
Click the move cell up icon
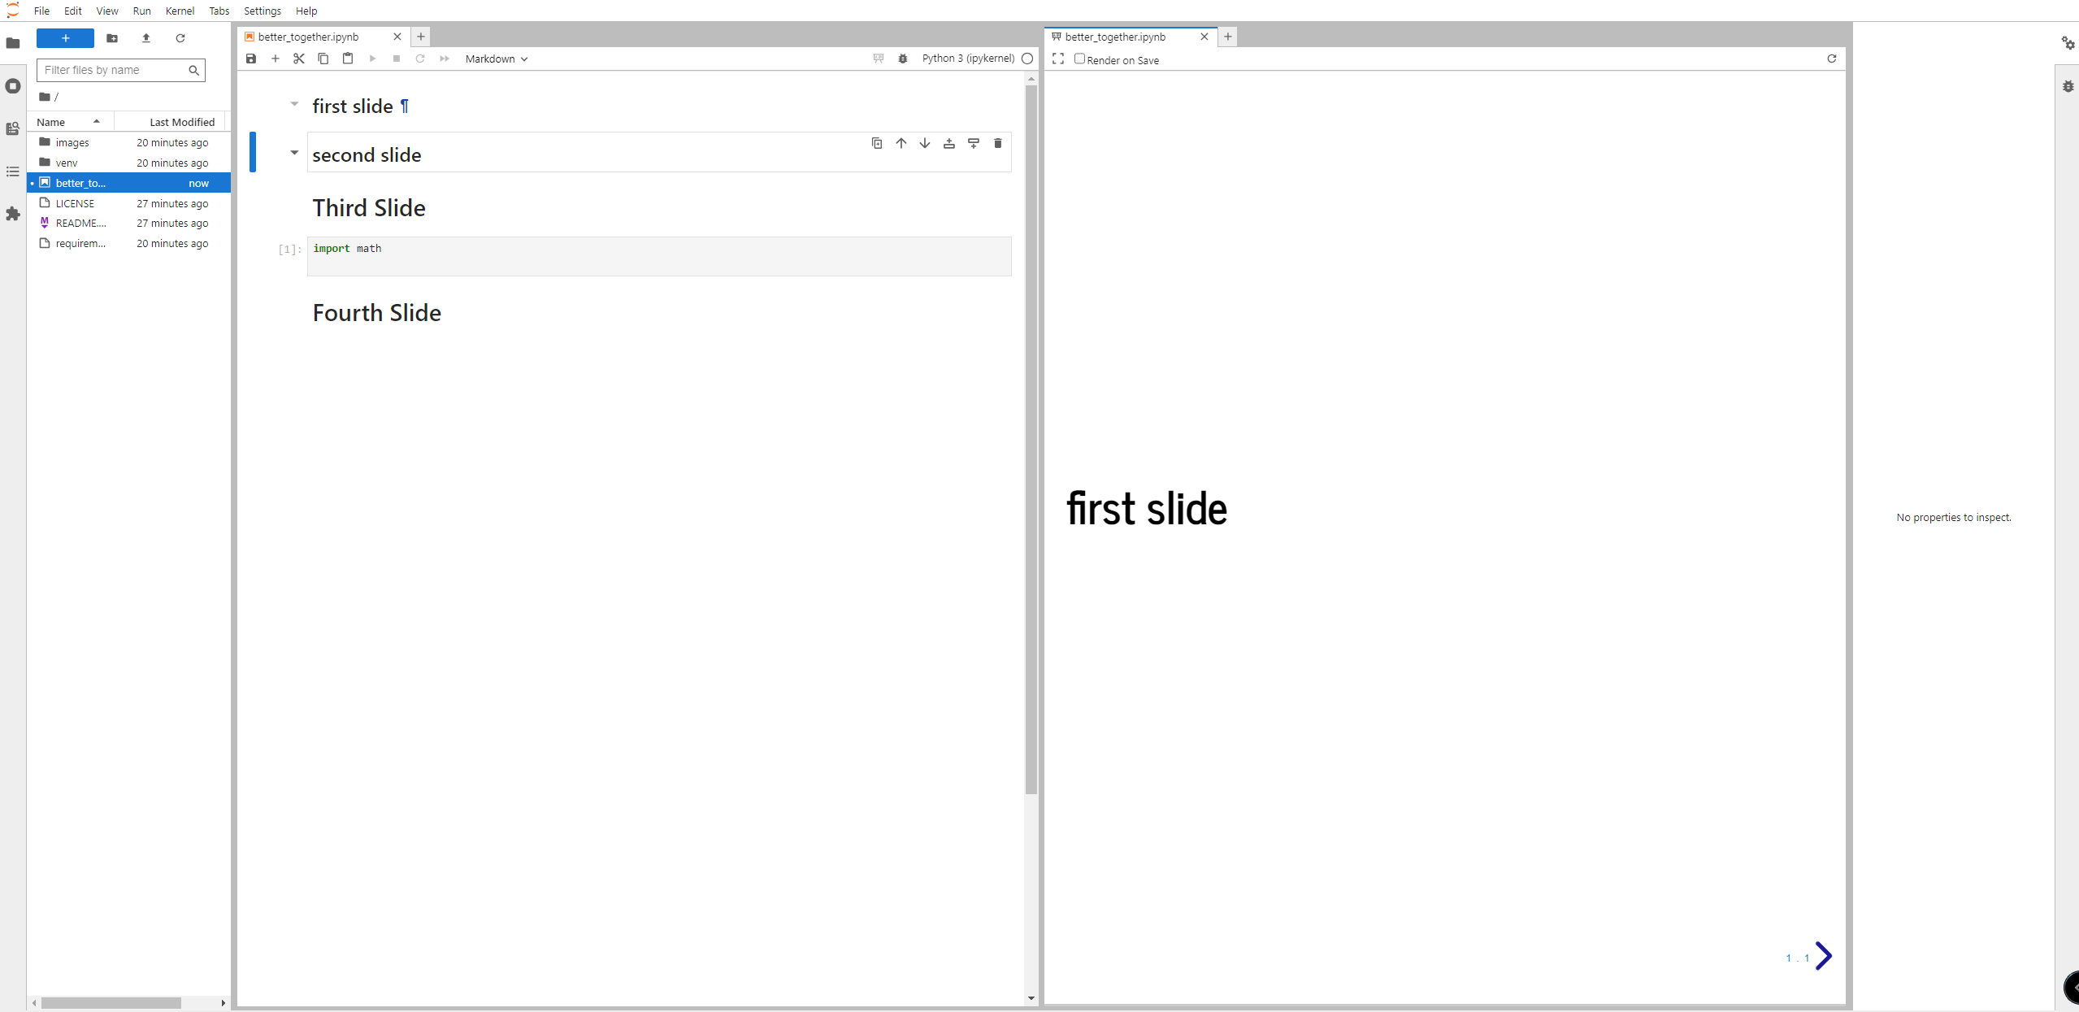tap(901, 142)
